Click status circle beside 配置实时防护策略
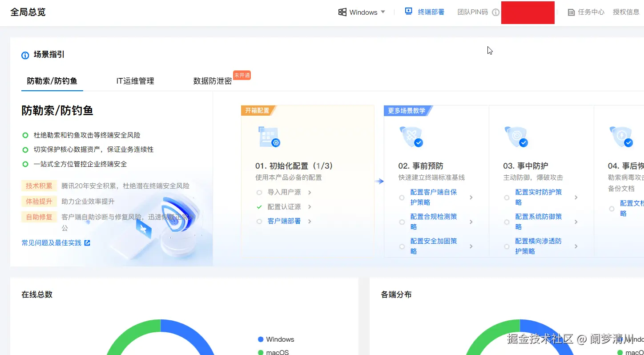 507,198
